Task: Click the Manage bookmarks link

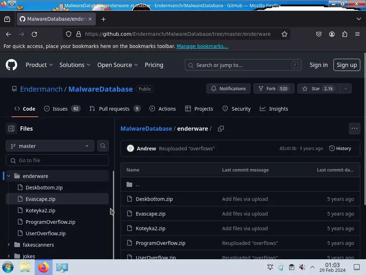Action: (x=202, y=46)
